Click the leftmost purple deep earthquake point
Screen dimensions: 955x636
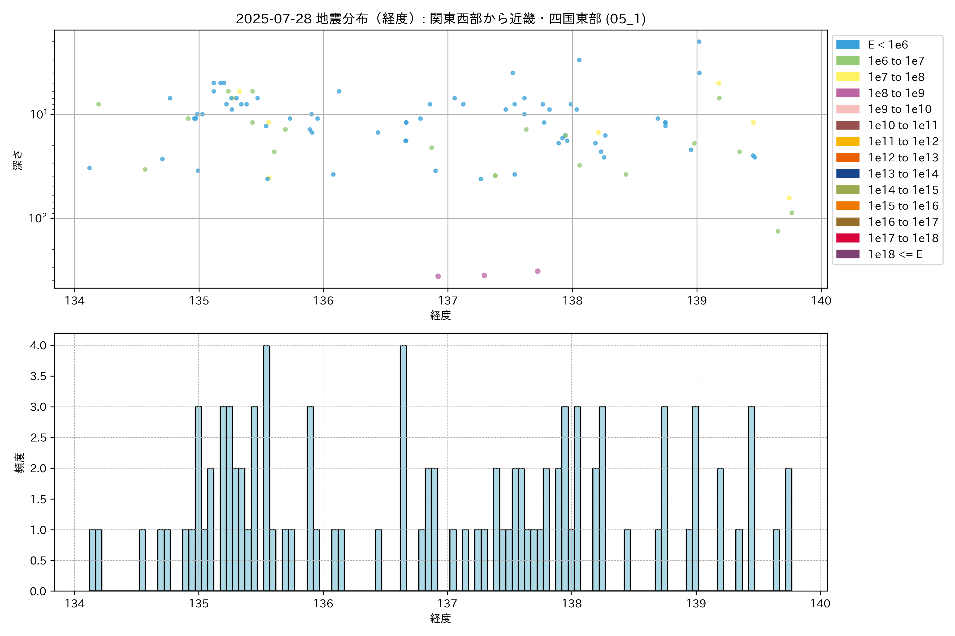click(x=438, y=276)
